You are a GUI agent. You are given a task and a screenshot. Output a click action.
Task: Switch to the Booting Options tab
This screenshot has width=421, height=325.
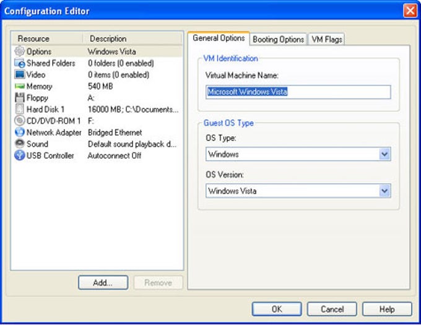[x=278, y=40]
